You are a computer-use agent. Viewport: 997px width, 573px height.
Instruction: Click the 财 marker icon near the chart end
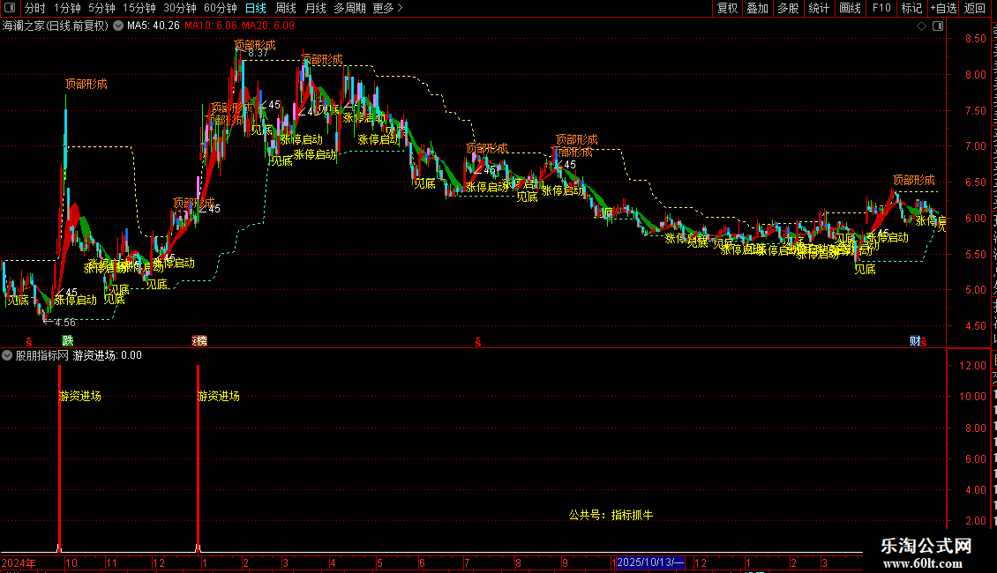(914, 341)
